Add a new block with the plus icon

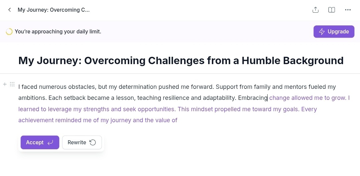click(5, 84)
